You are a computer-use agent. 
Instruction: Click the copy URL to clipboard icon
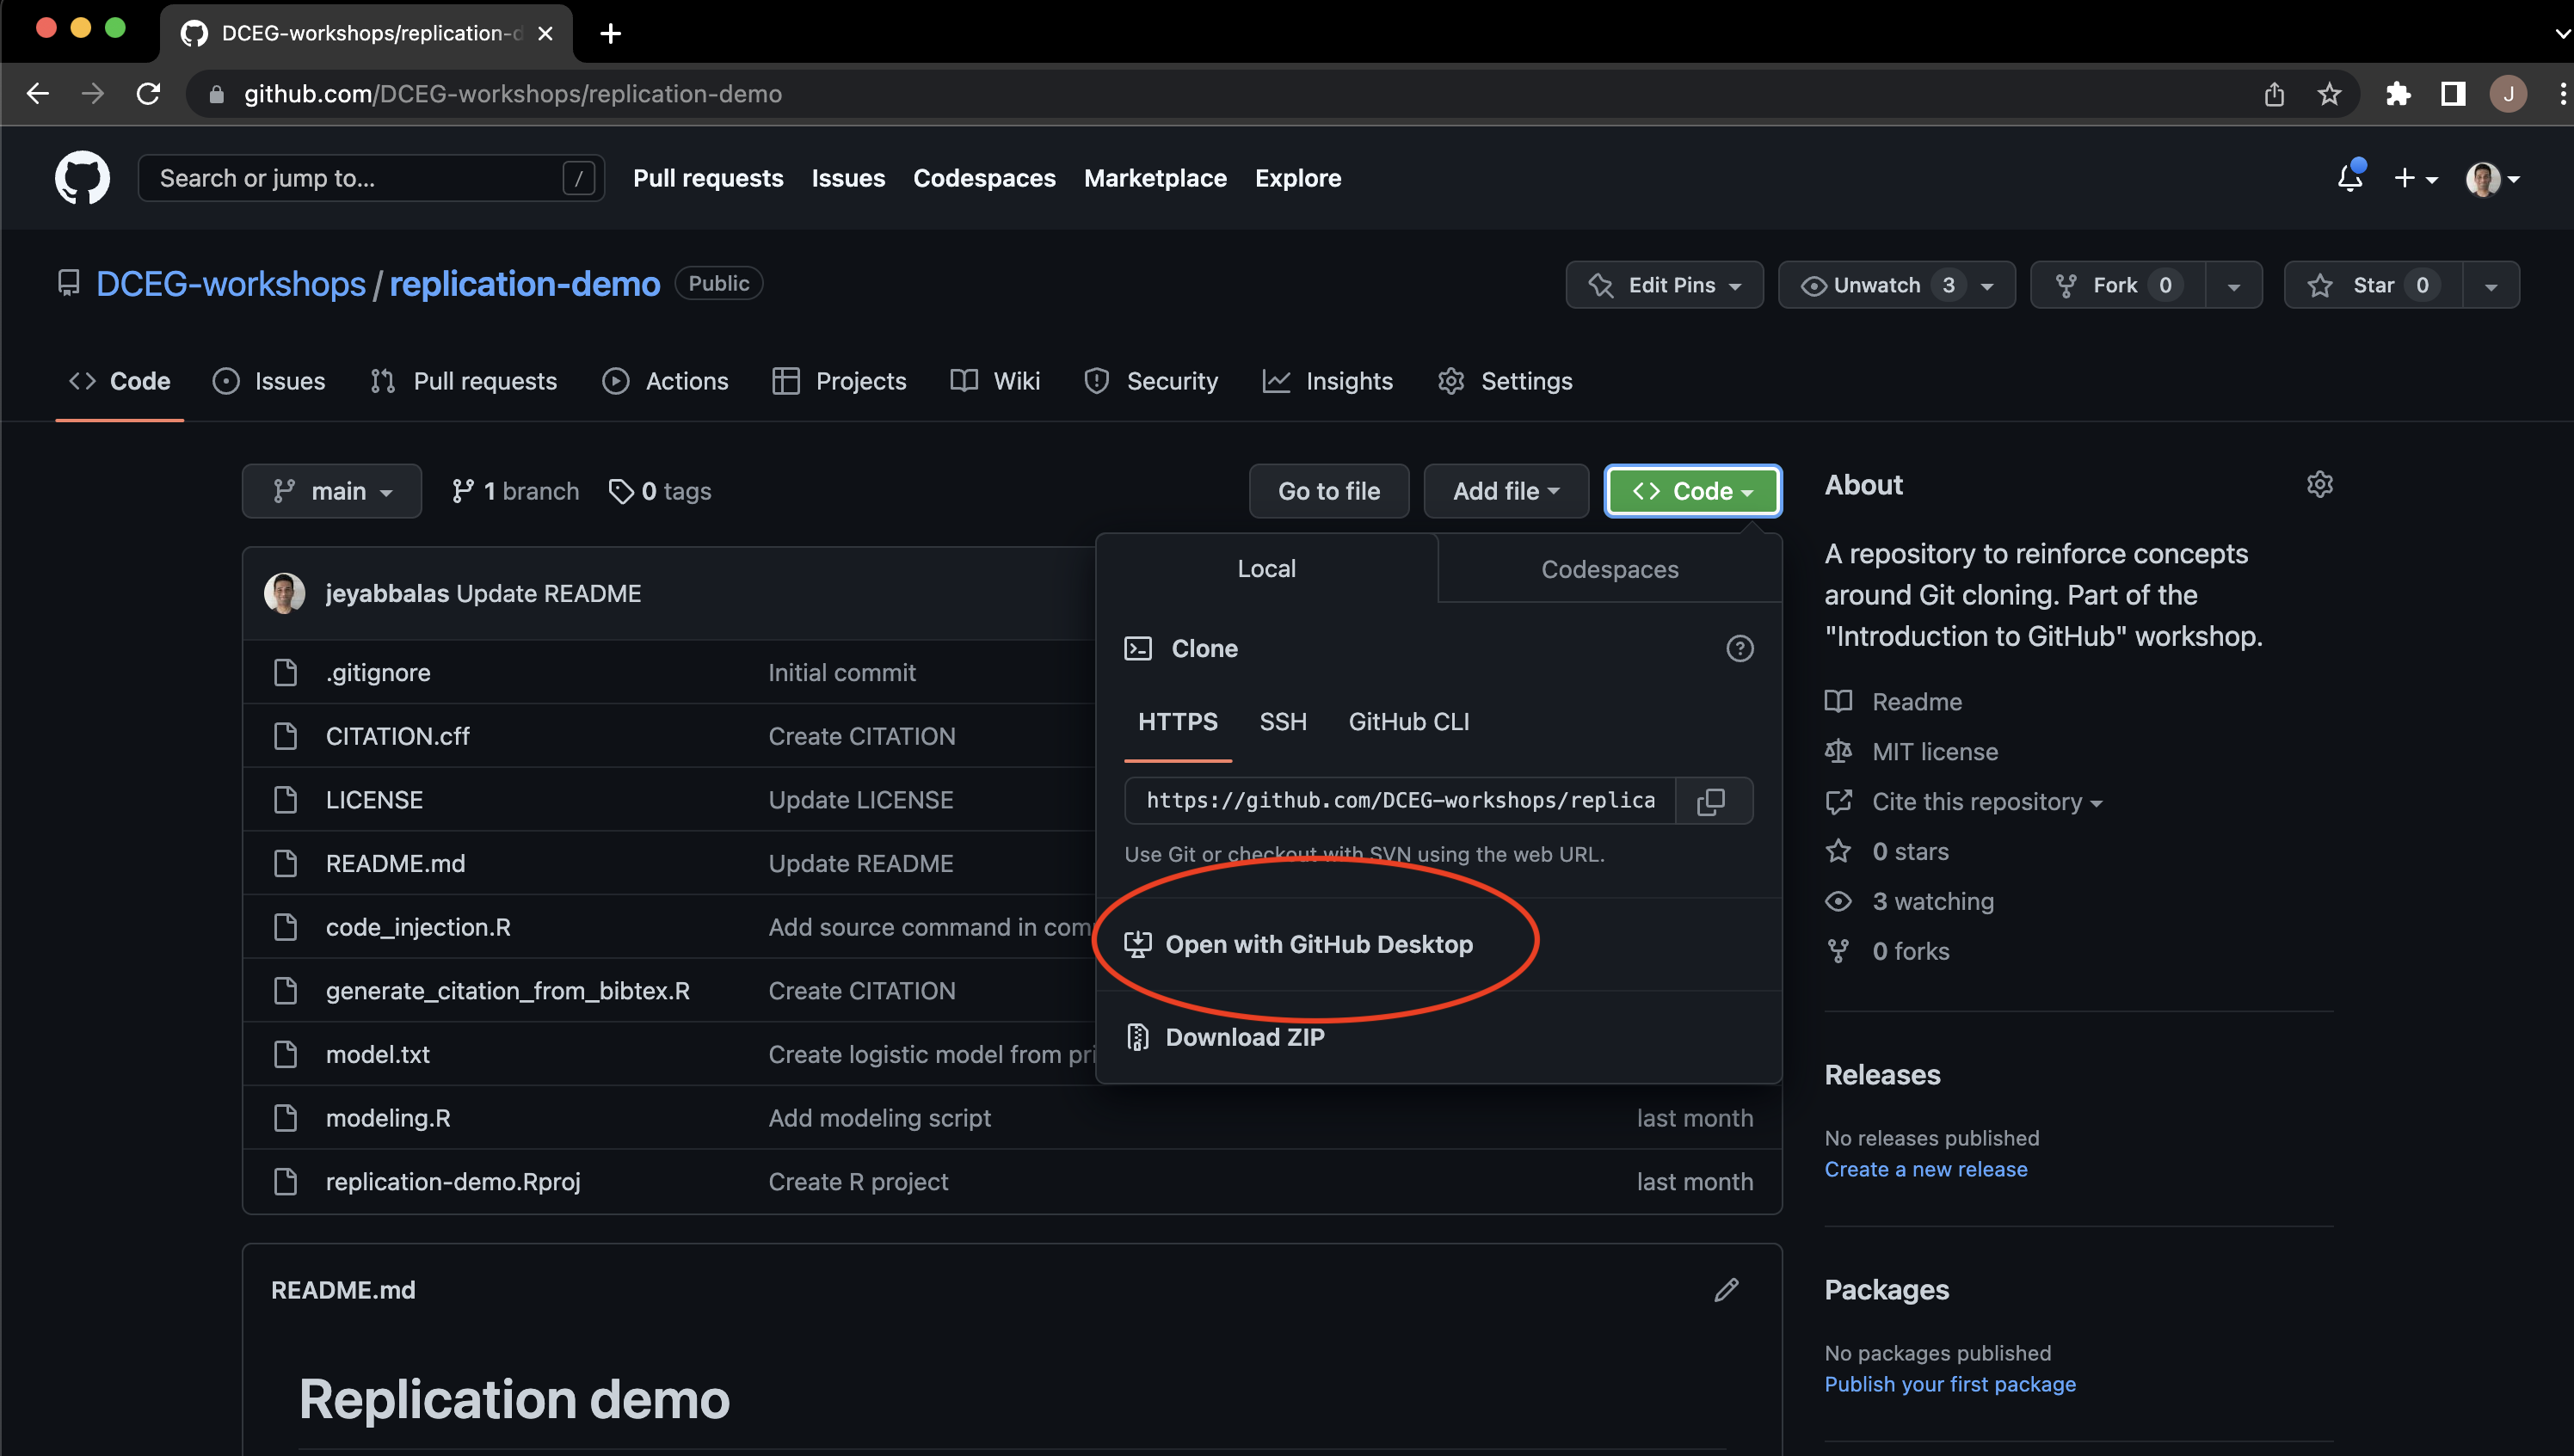pos(1711,801)
